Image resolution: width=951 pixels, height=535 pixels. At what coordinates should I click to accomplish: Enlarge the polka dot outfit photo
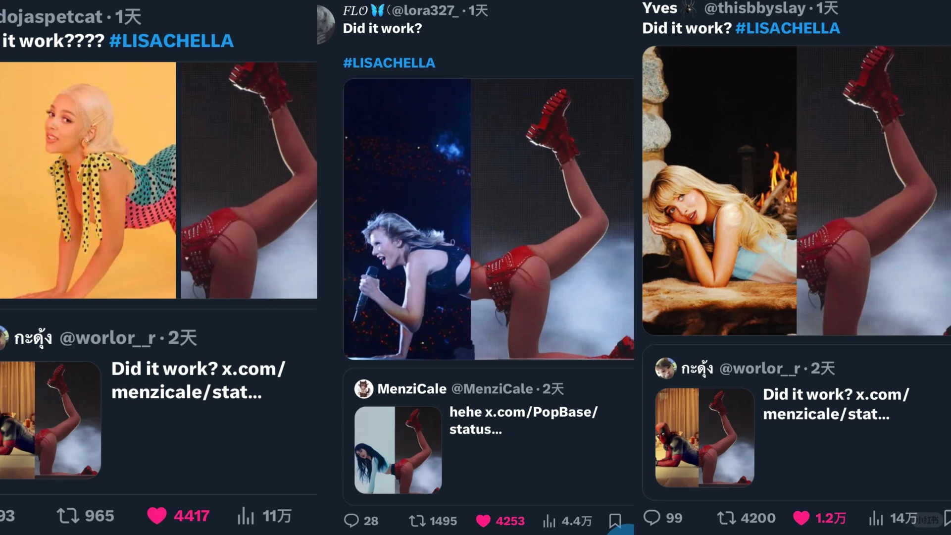88,180
